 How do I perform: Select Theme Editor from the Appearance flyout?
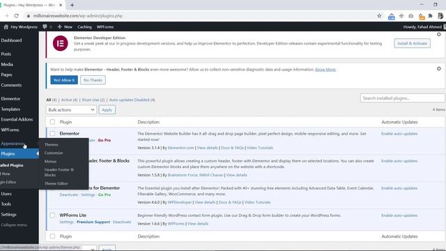pyautogui.click(x=56, y=183)
